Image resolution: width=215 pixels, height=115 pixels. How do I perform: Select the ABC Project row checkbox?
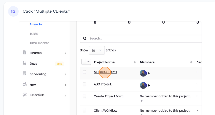(84, 84)
